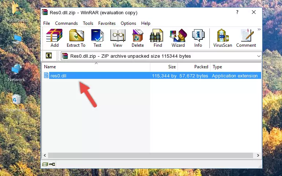Viewport: 282px width, 176px height.
Task: Click the question mark help button
Action: [x=237, y=12]
